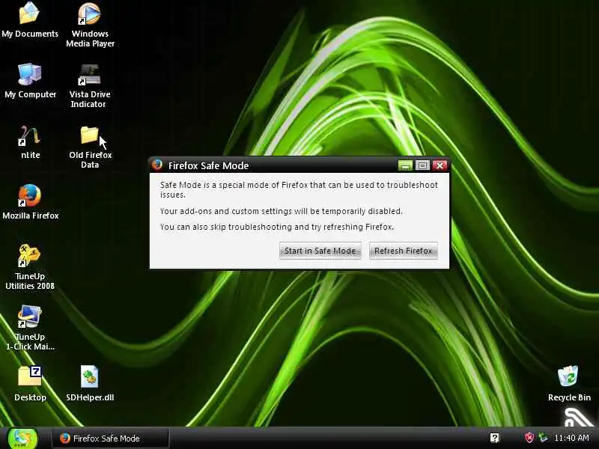Viewport: 599px width, 449px height.
Task: Click the Firefox logo in dialog title bar
Action: point(157,165)
